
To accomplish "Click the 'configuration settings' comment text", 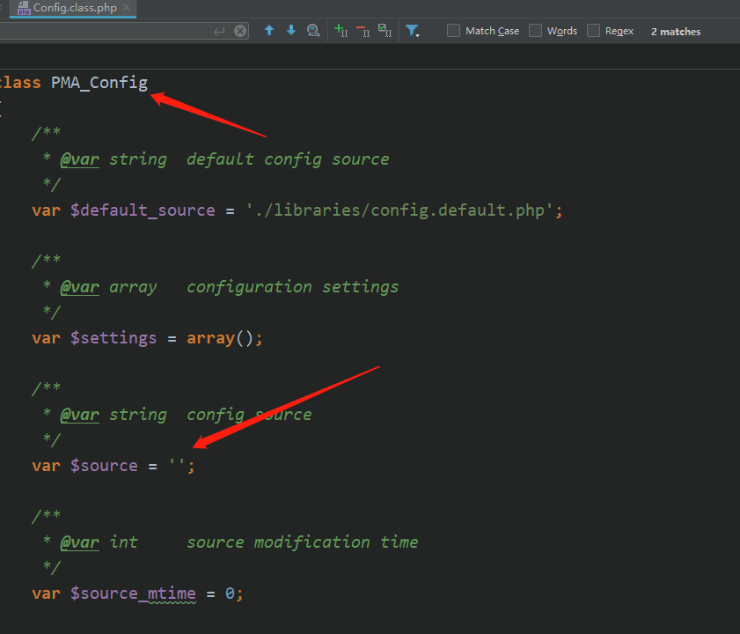I will (x=293, y=287).
